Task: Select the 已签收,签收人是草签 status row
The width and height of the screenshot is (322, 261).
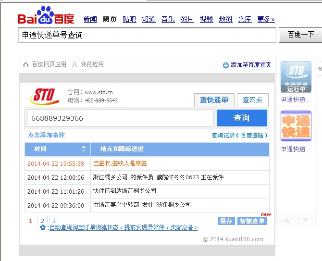Action: 180,163
